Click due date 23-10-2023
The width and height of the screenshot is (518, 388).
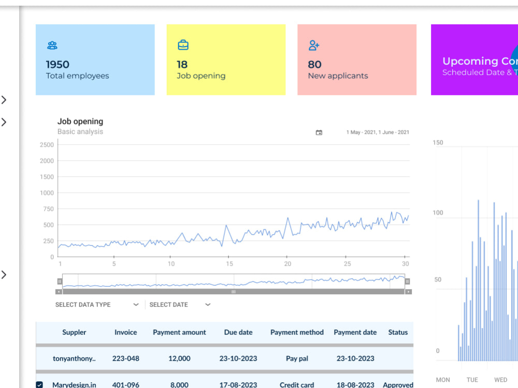pos(238,358)
